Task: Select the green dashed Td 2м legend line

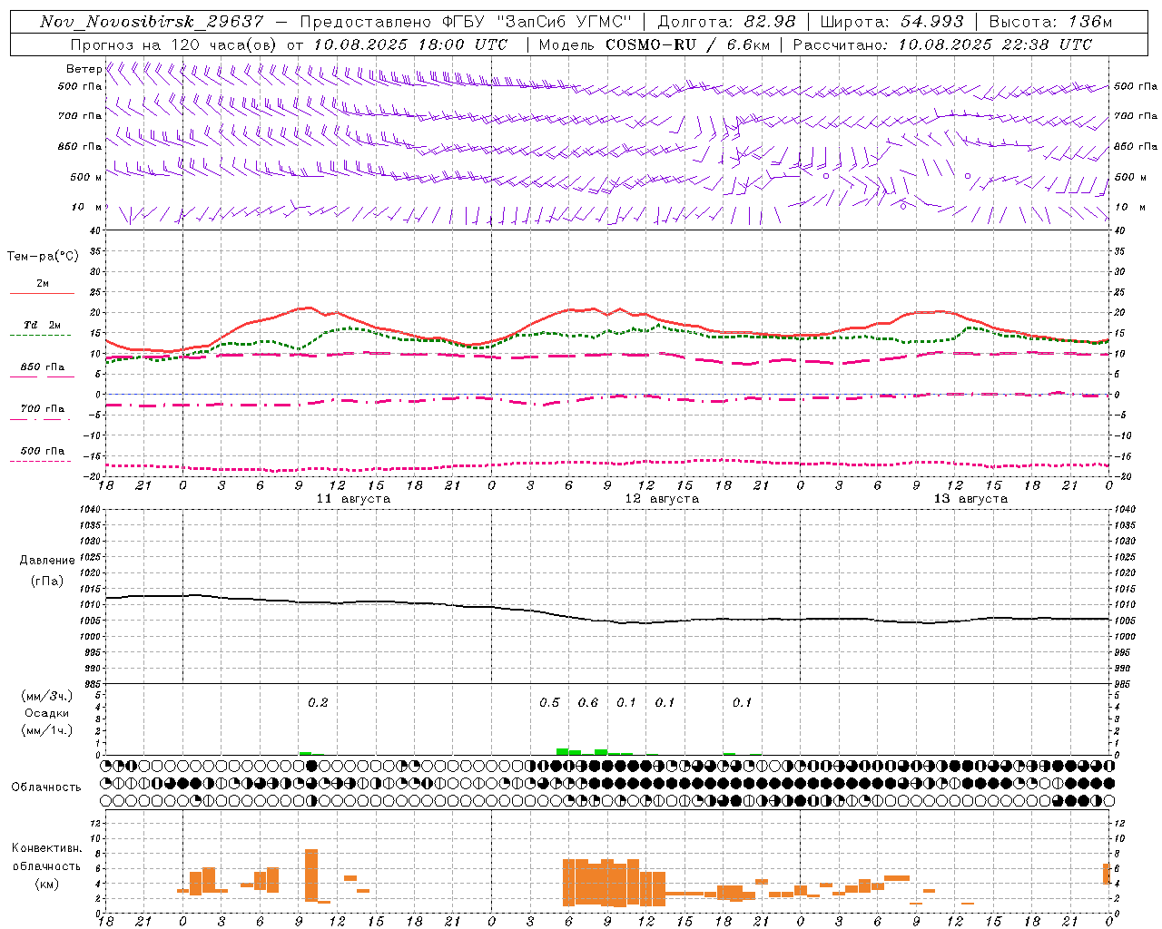Action: [40, 336]
